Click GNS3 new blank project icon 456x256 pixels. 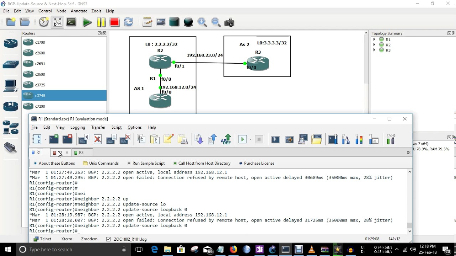click(11, 22)
